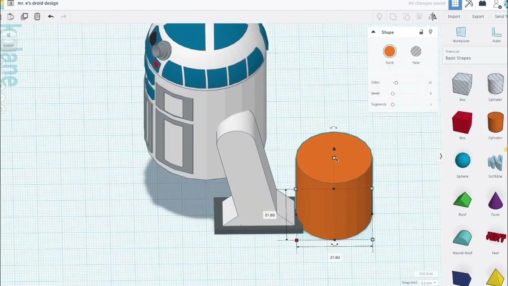Open the Bricks mode icon

(x=482, y=4)
